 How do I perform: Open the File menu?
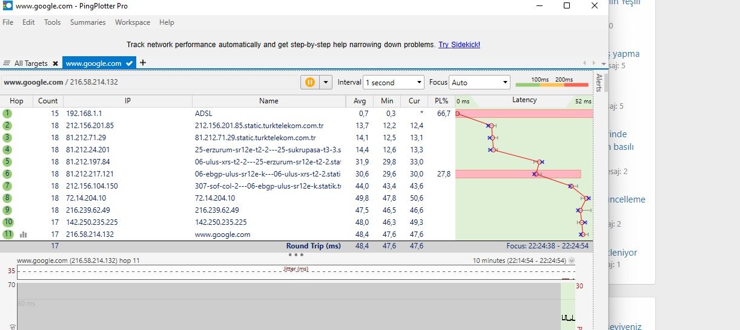8,22
